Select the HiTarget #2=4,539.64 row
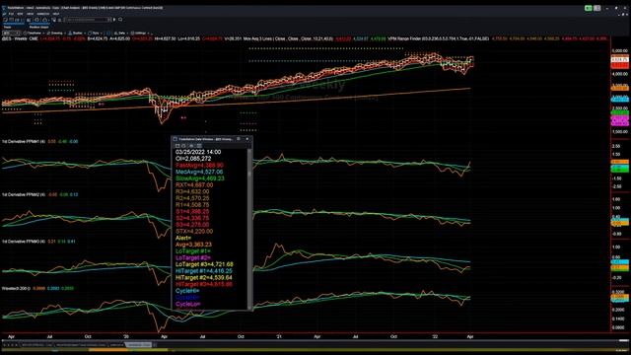631x355 pixels. tap(204, 278)
